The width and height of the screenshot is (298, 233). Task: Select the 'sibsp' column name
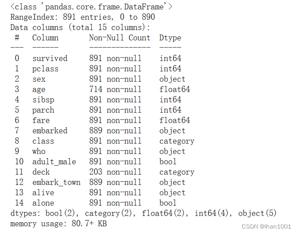43,100
